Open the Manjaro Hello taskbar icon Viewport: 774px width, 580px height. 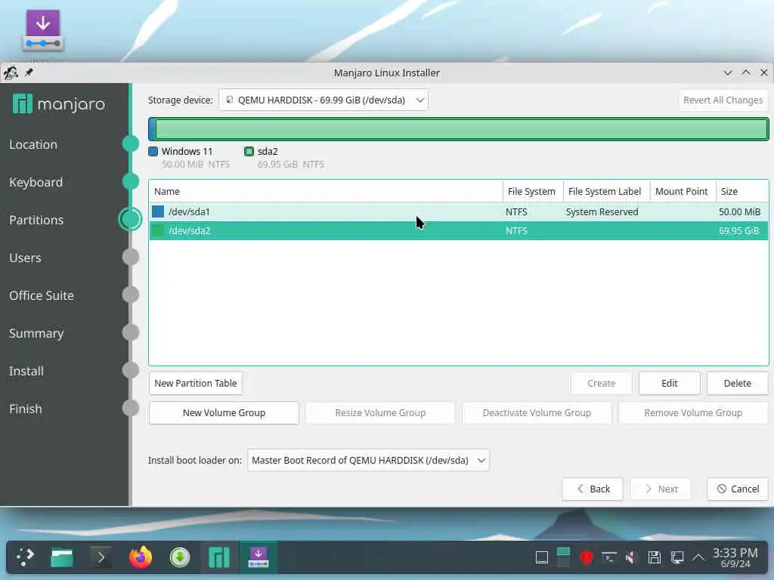pyautogui.click(x=219, y=558)
